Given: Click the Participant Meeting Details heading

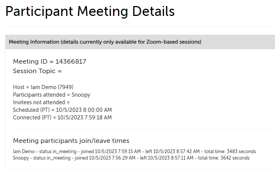Looking at the screenshot, I should pos(90,12).
